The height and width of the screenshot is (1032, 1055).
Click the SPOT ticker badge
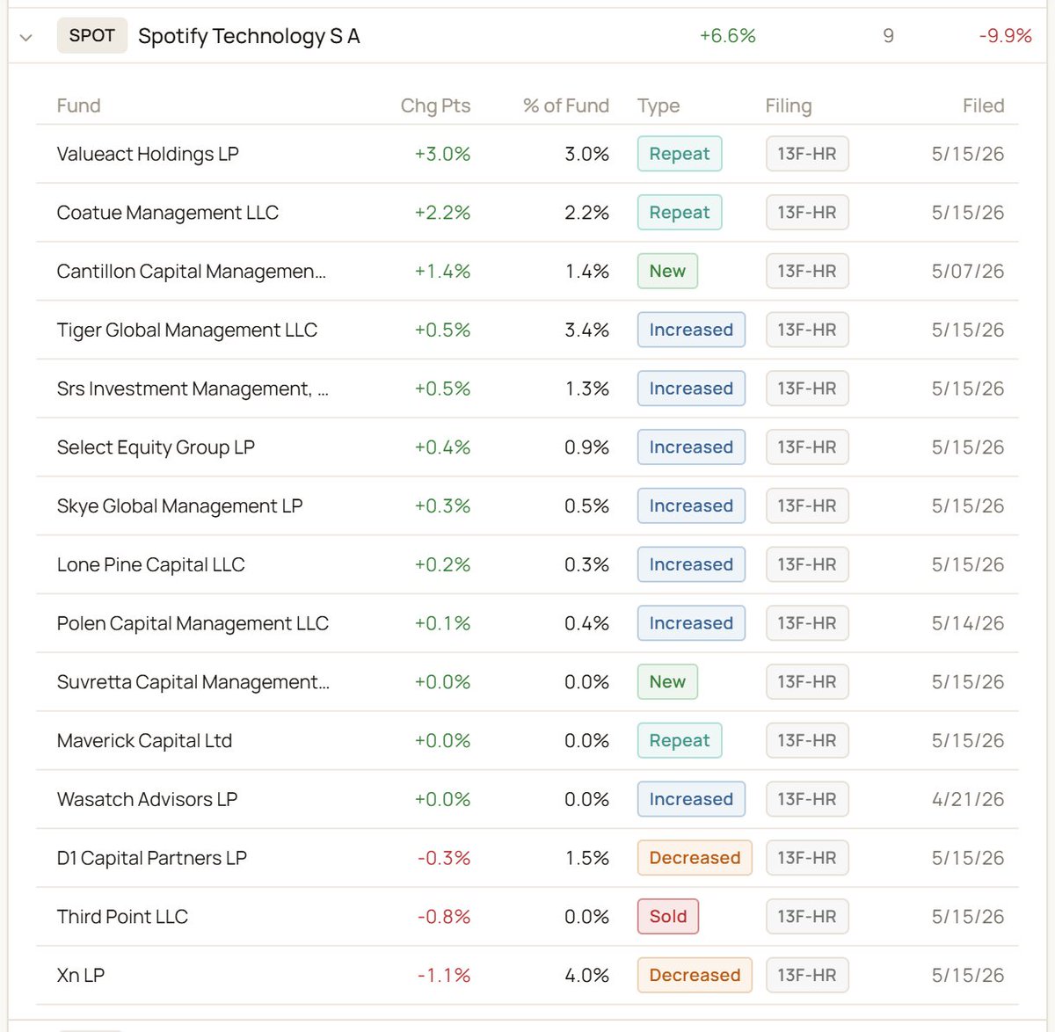point(92,36)
